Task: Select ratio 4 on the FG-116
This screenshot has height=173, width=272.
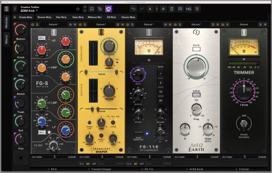Action: point(161,74)
